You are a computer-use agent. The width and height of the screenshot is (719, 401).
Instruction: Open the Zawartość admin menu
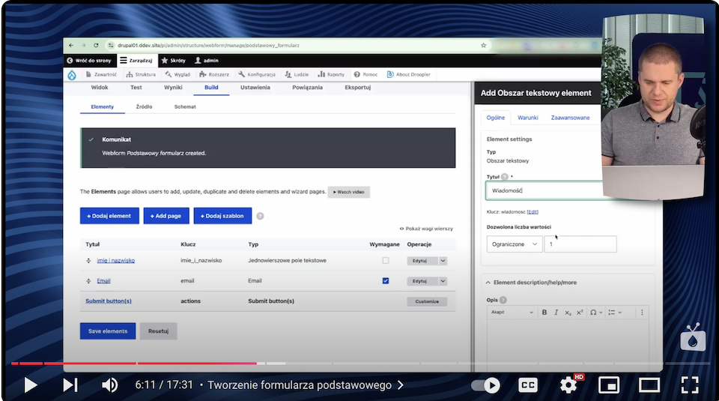click(101, 74)
